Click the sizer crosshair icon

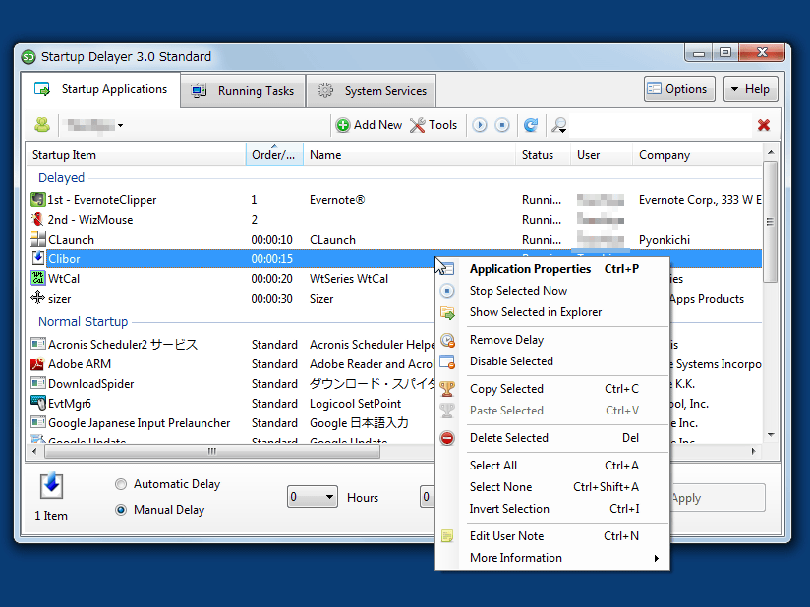point(37,298)
